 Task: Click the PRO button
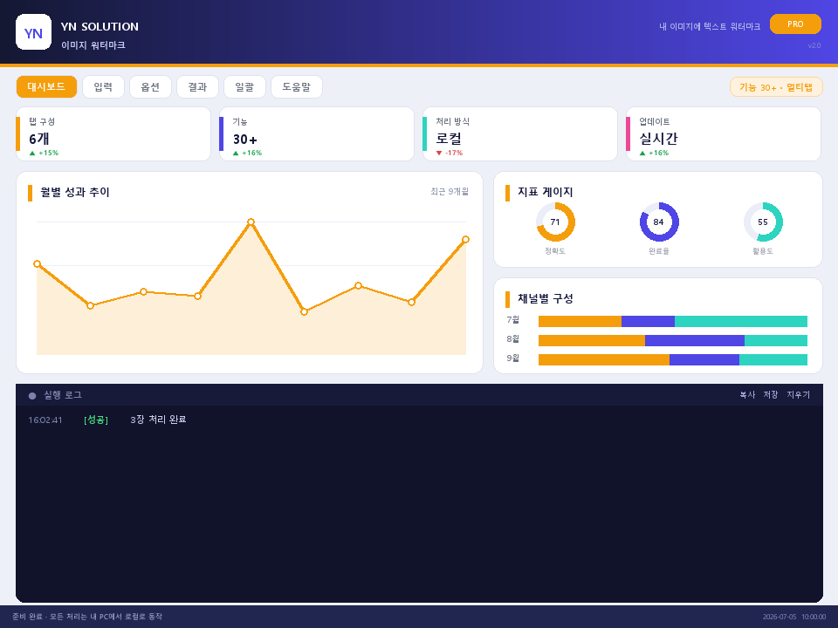click(795, 24)
